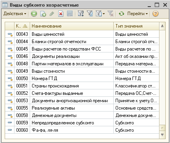170x143 pixels.
Task: Open help with the question mark icon
Action: tap(155, 14)
